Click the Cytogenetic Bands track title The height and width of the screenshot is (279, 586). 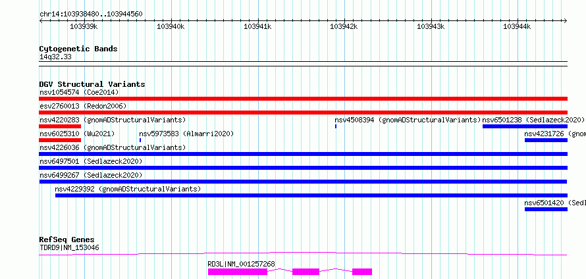(x=78, y=49)
